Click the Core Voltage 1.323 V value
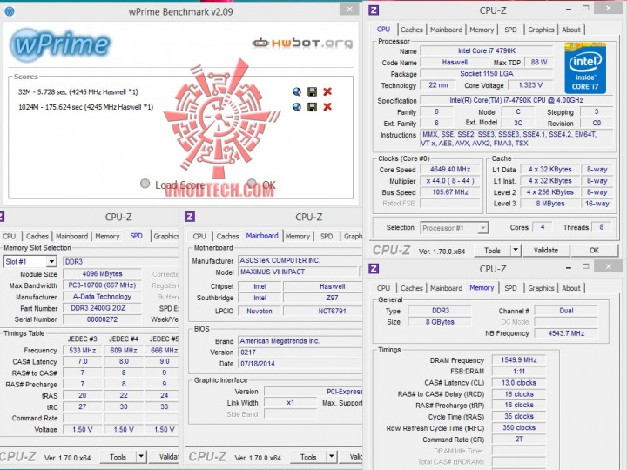This screenshot has height=470, width=627. click(530, 85)
